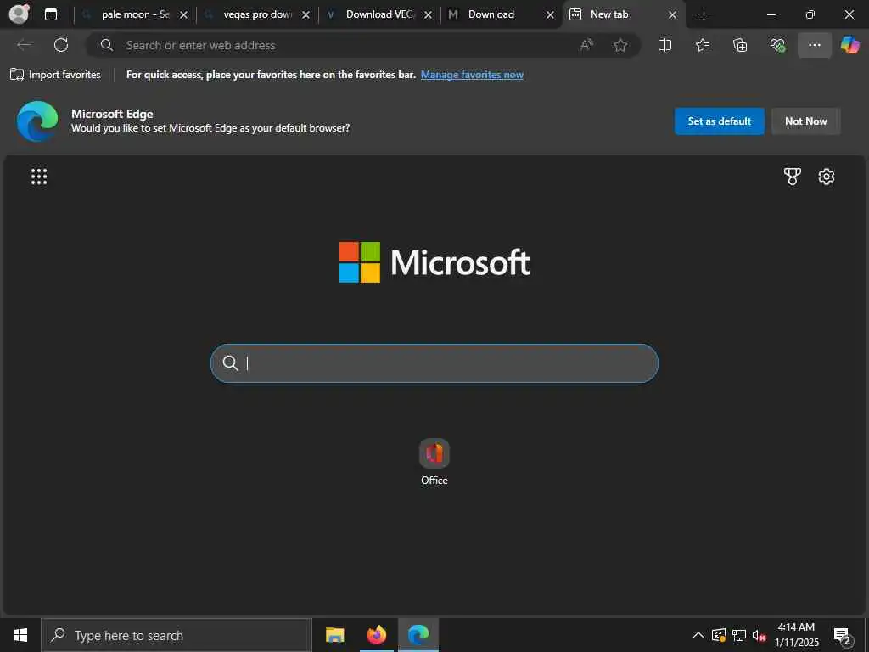Refresh the page

point(61,45)
